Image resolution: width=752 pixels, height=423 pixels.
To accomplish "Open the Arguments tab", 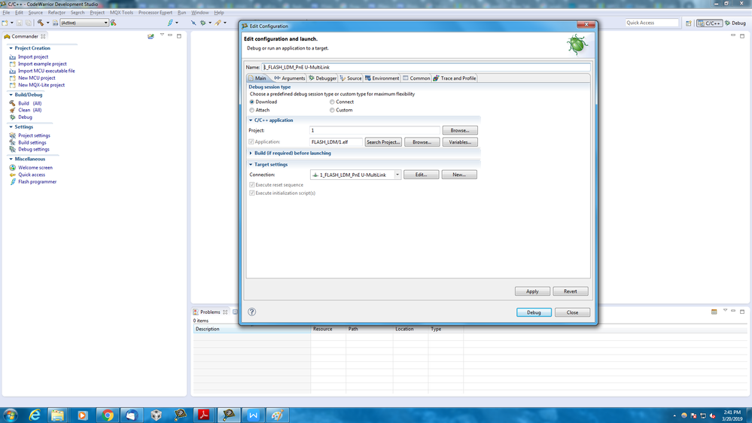I will click(x=290, y=78).
